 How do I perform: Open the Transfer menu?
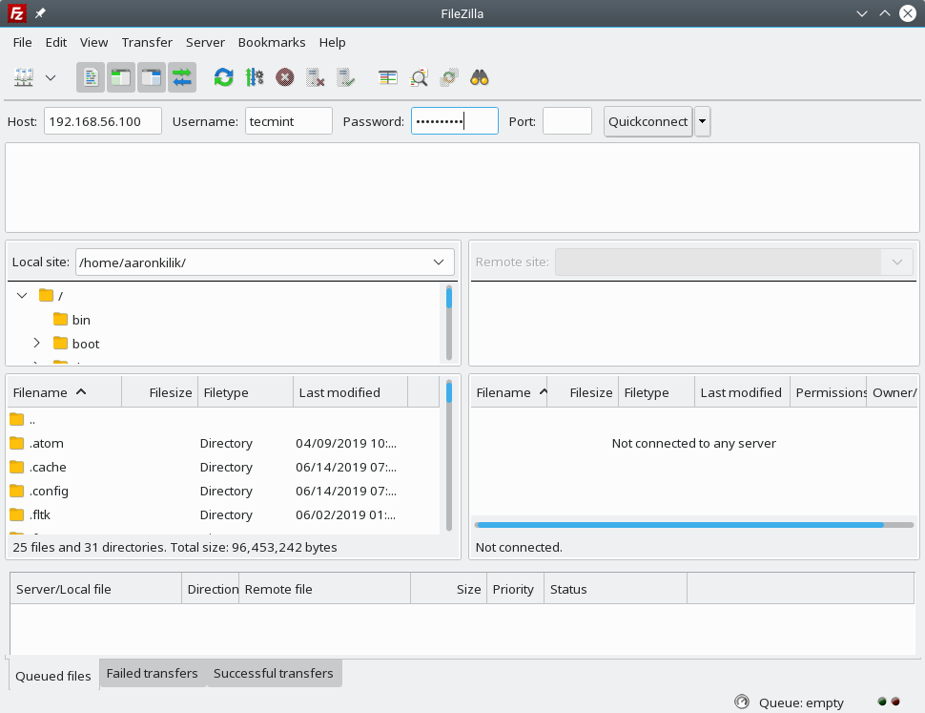(x=147, y=42)
